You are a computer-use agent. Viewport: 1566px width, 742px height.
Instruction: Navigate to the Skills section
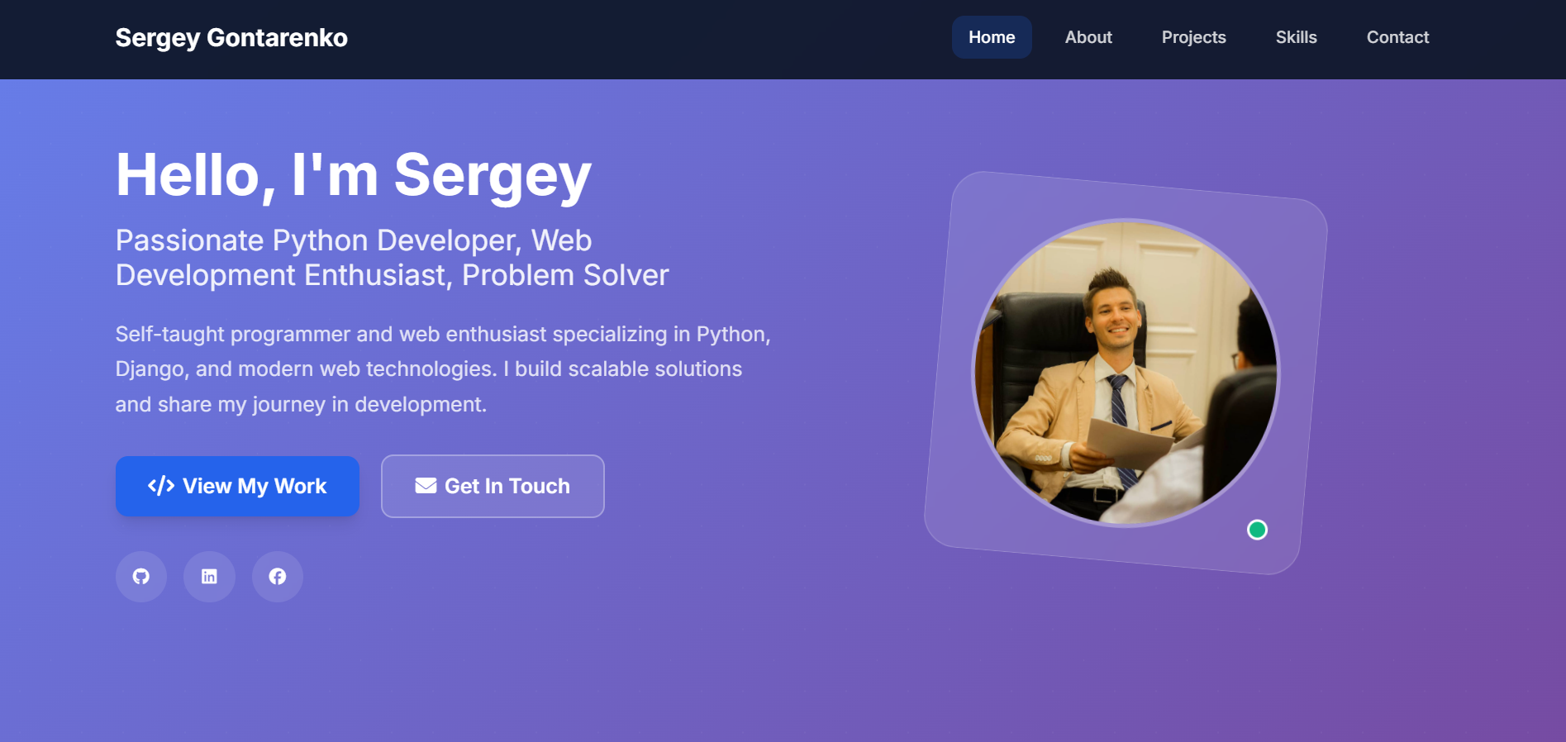click(1296, 37)
